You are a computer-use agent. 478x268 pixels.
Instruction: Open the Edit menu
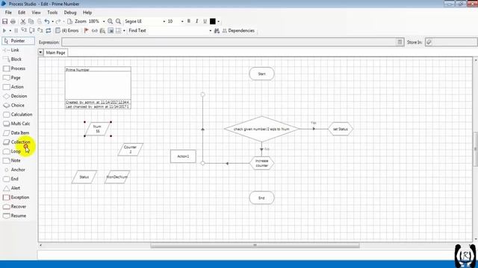pyautogui.click(x=22, y=13)
